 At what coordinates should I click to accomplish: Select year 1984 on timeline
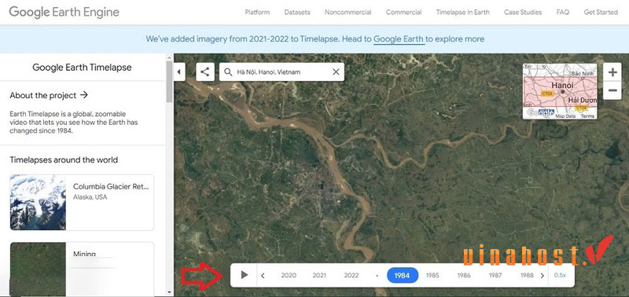[x=402, y=275]
